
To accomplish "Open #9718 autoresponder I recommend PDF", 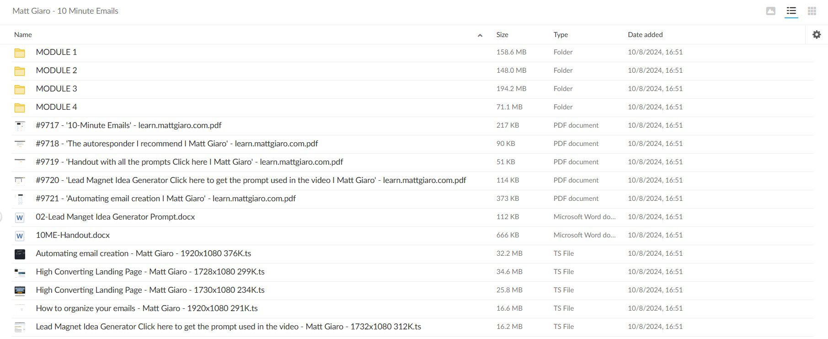I will click(x=177, y=144).
